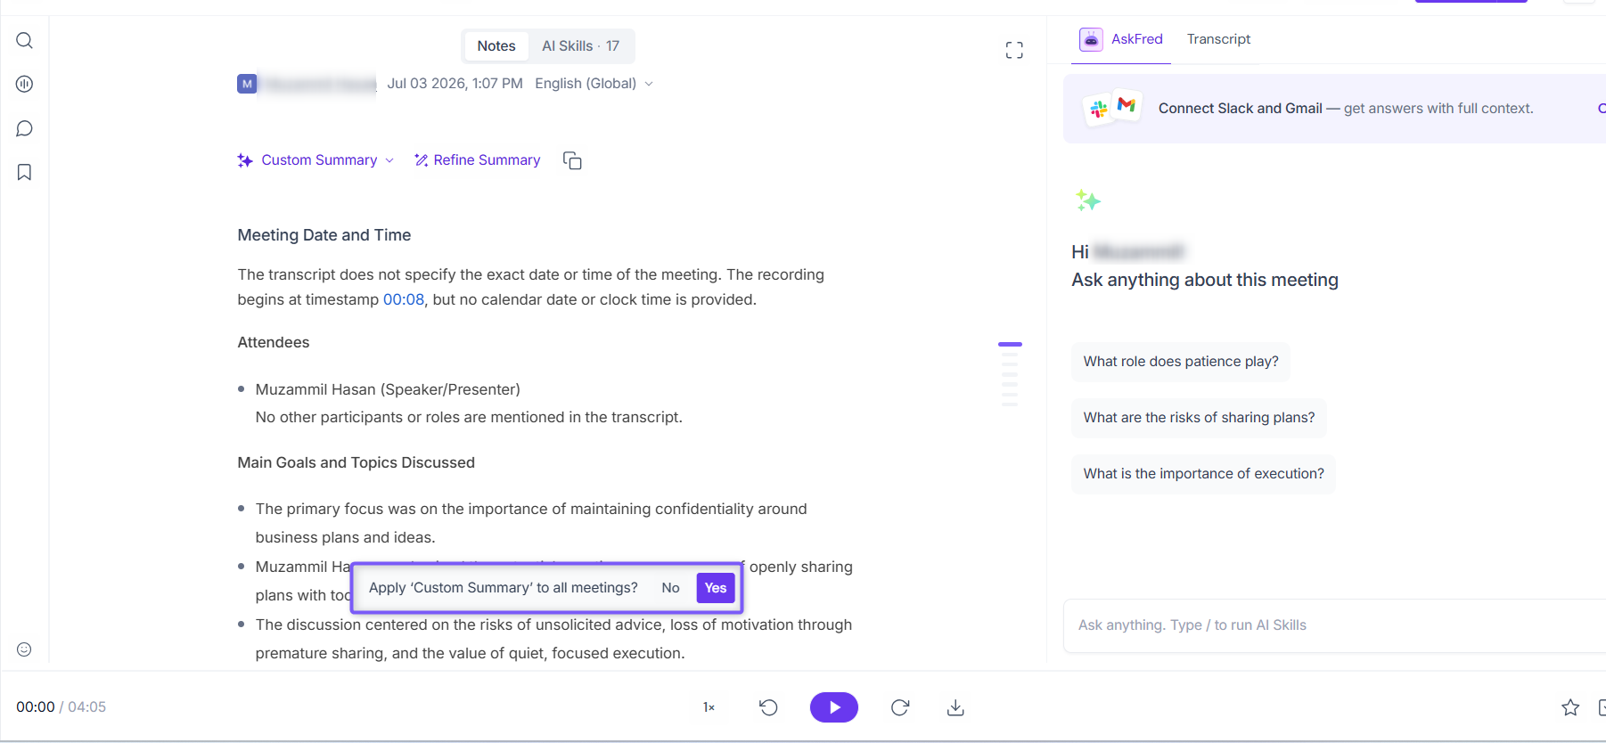Mark meeting as favorite with star icon
1606x743 pixels.
coord(1570,707)
